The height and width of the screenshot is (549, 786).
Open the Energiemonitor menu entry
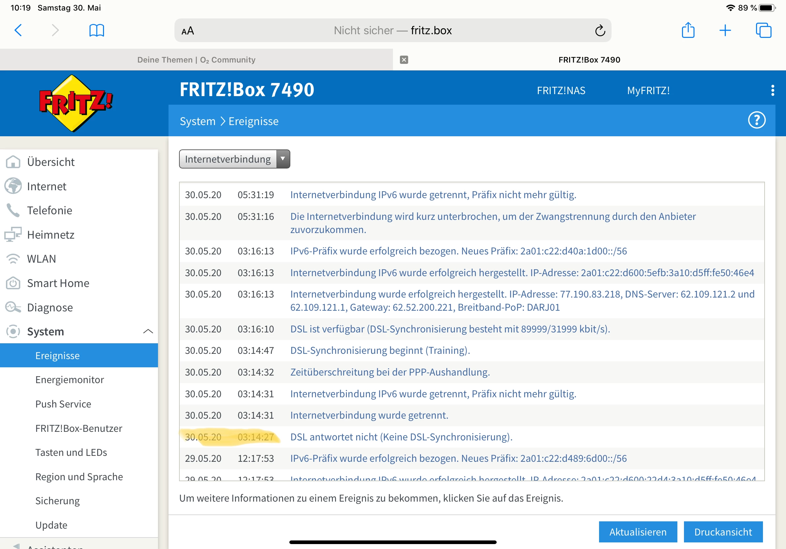pos(69,379)
